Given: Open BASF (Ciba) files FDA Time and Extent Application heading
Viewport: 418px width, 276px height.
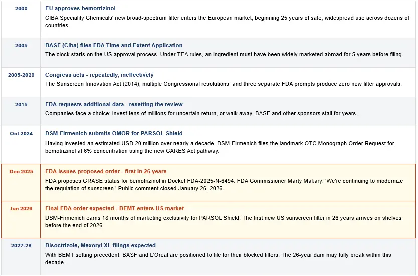Looking at the screenshot, I should click(x=114, y=45).
